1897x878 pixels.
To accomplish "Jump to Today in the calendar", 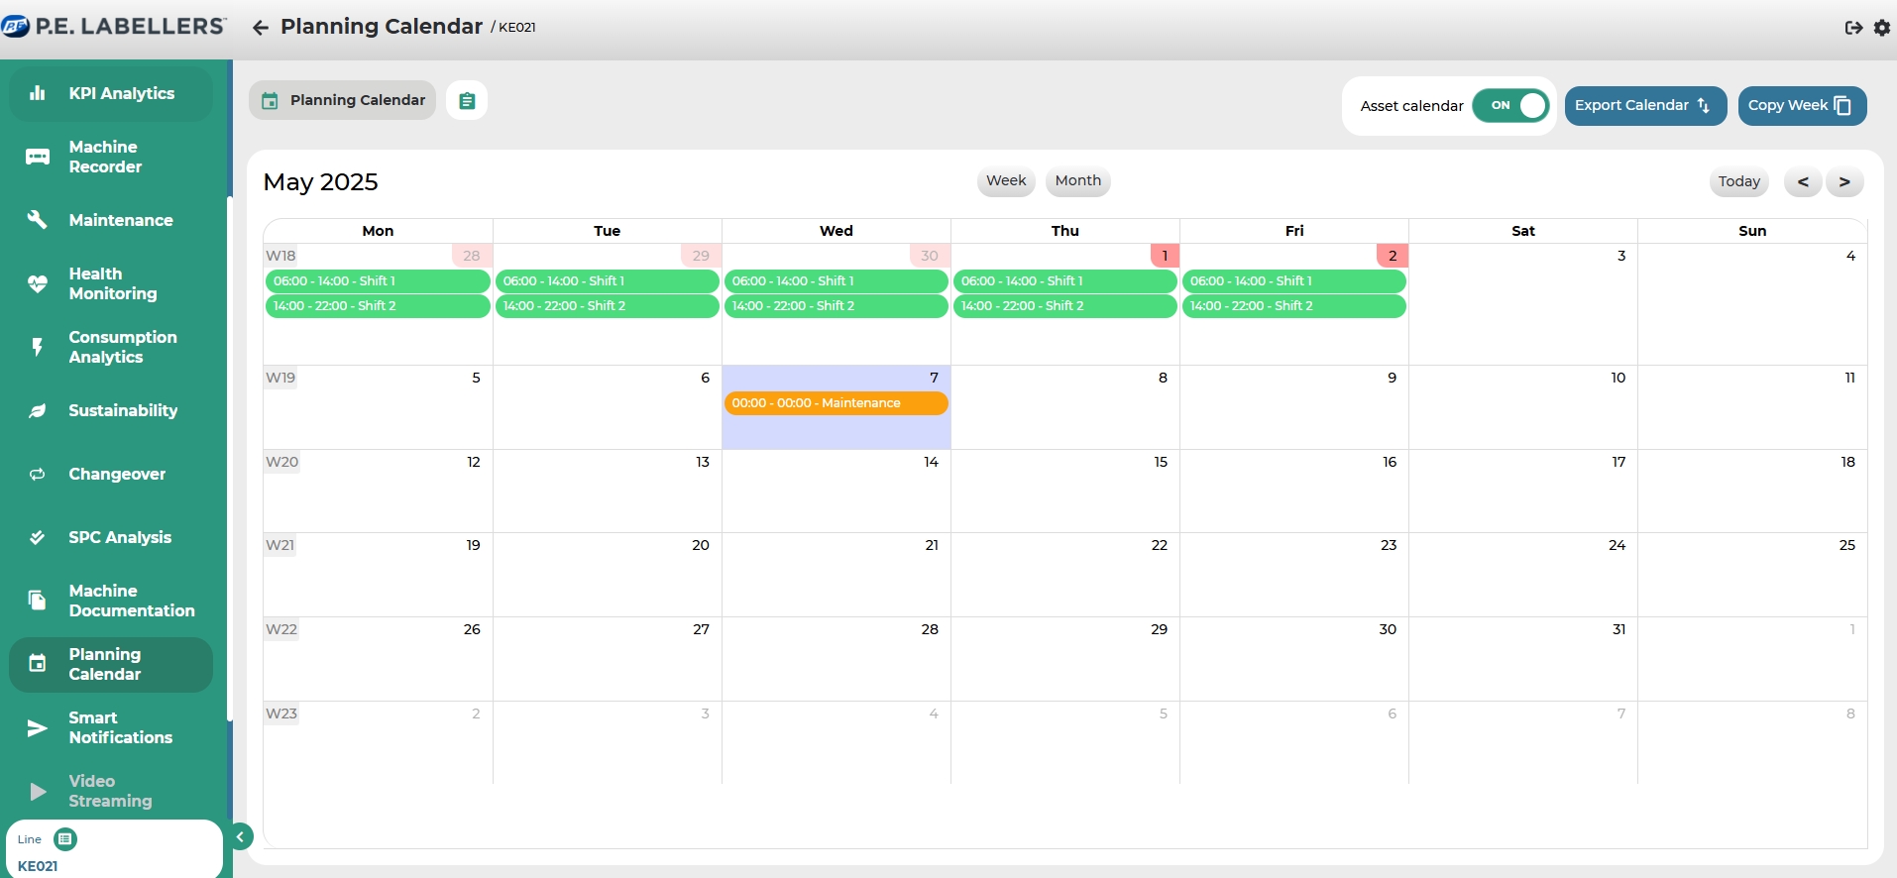I will tap(1738, 181).
